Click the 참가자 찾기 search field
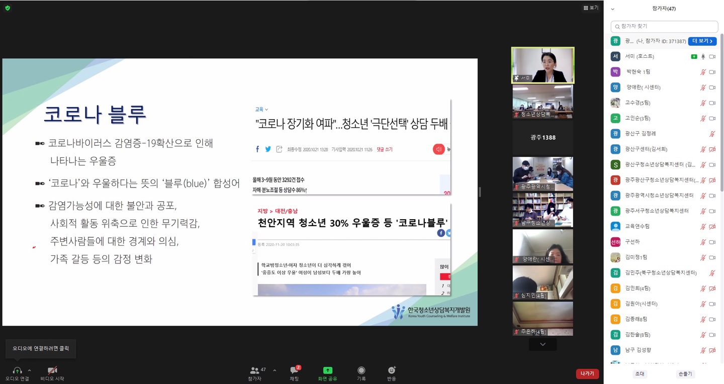Screen dimensions: 724x384 [x=664, y=26]
